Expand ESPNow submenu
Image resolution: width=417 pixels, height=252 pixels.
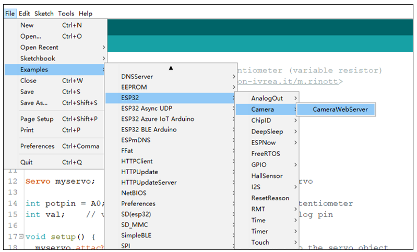coord(267,143)
